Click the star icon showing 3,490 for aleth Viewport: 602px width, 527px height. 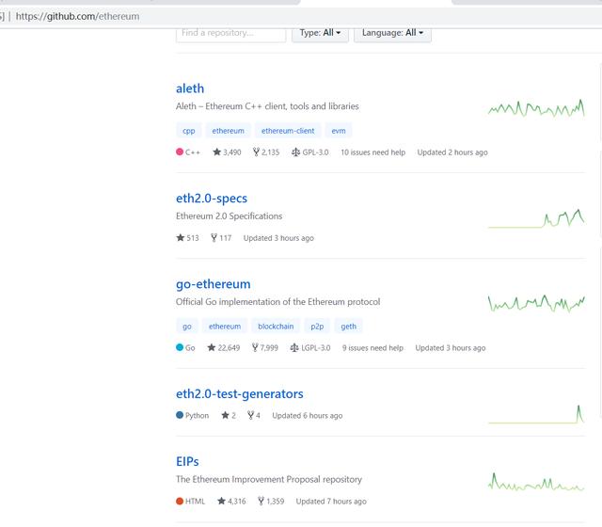[x=217, y=152]
